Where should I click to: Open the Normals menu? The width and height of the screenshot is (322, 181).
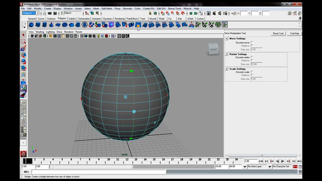128,9
